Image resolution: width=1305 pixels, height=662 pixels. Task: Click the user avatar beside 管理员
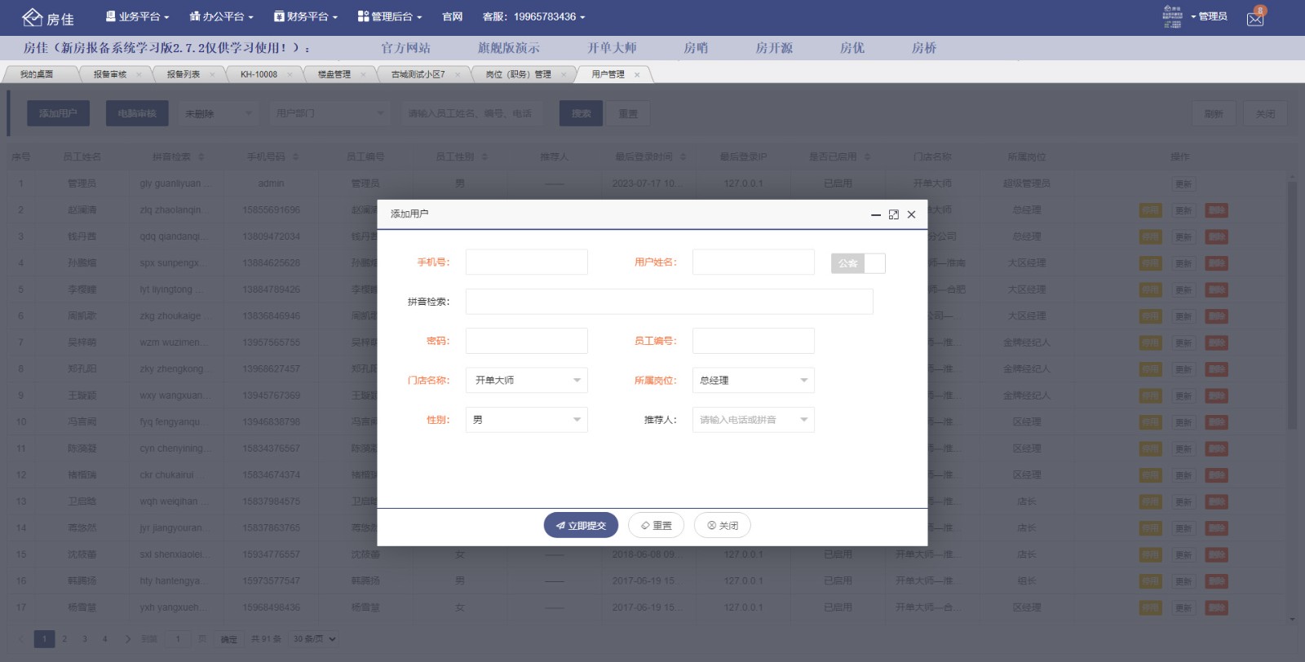point(1172,16)
